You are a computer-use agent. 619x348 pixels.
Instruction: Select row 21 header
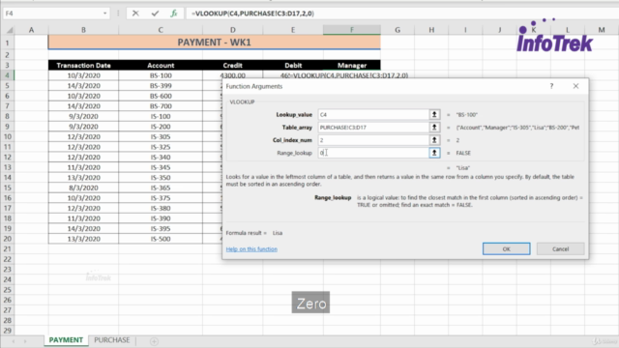7,249
